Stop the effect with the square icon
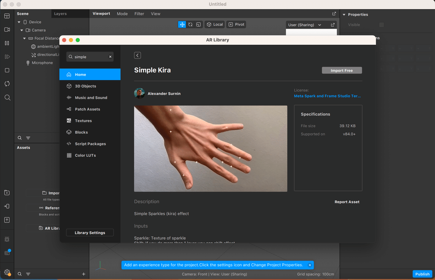The height and width of the screenshot is (280, 435). 7,70
